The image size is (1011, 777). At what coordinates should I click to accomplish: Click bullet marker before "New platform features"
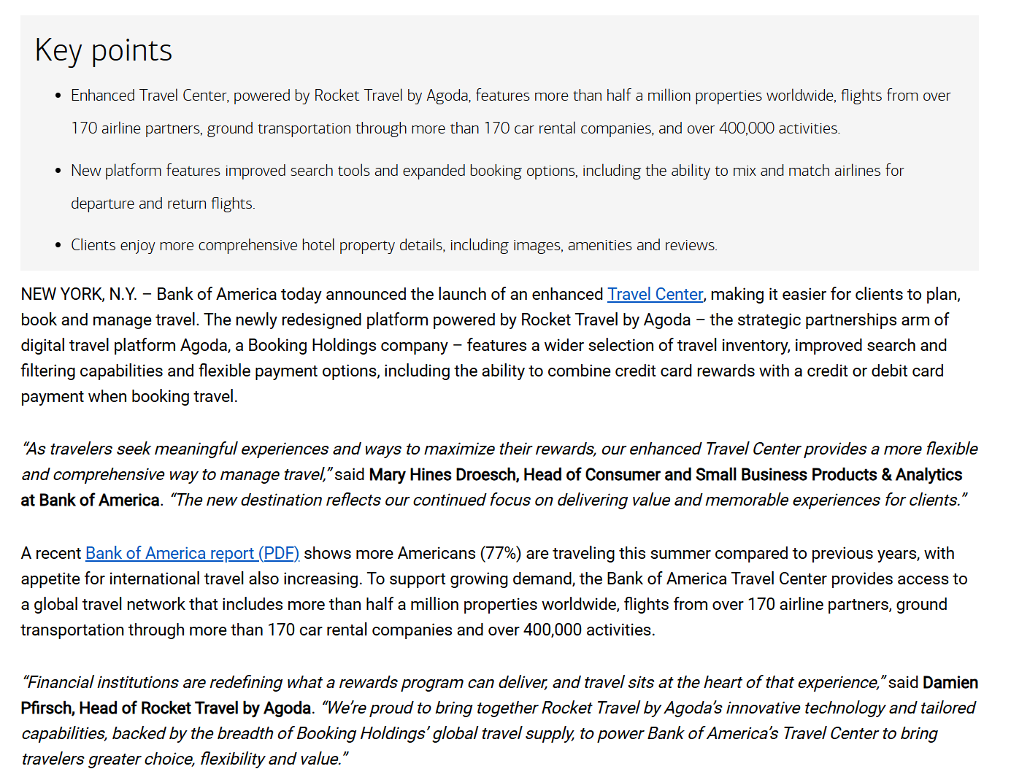coord(58,171)
